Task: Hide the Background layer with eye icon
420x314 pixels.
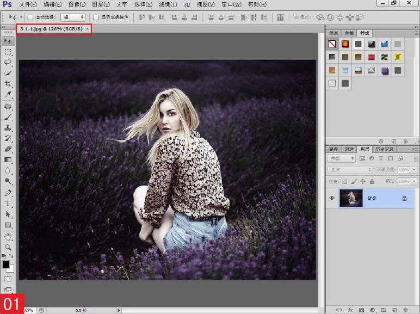Action: (x=332, y=198)
